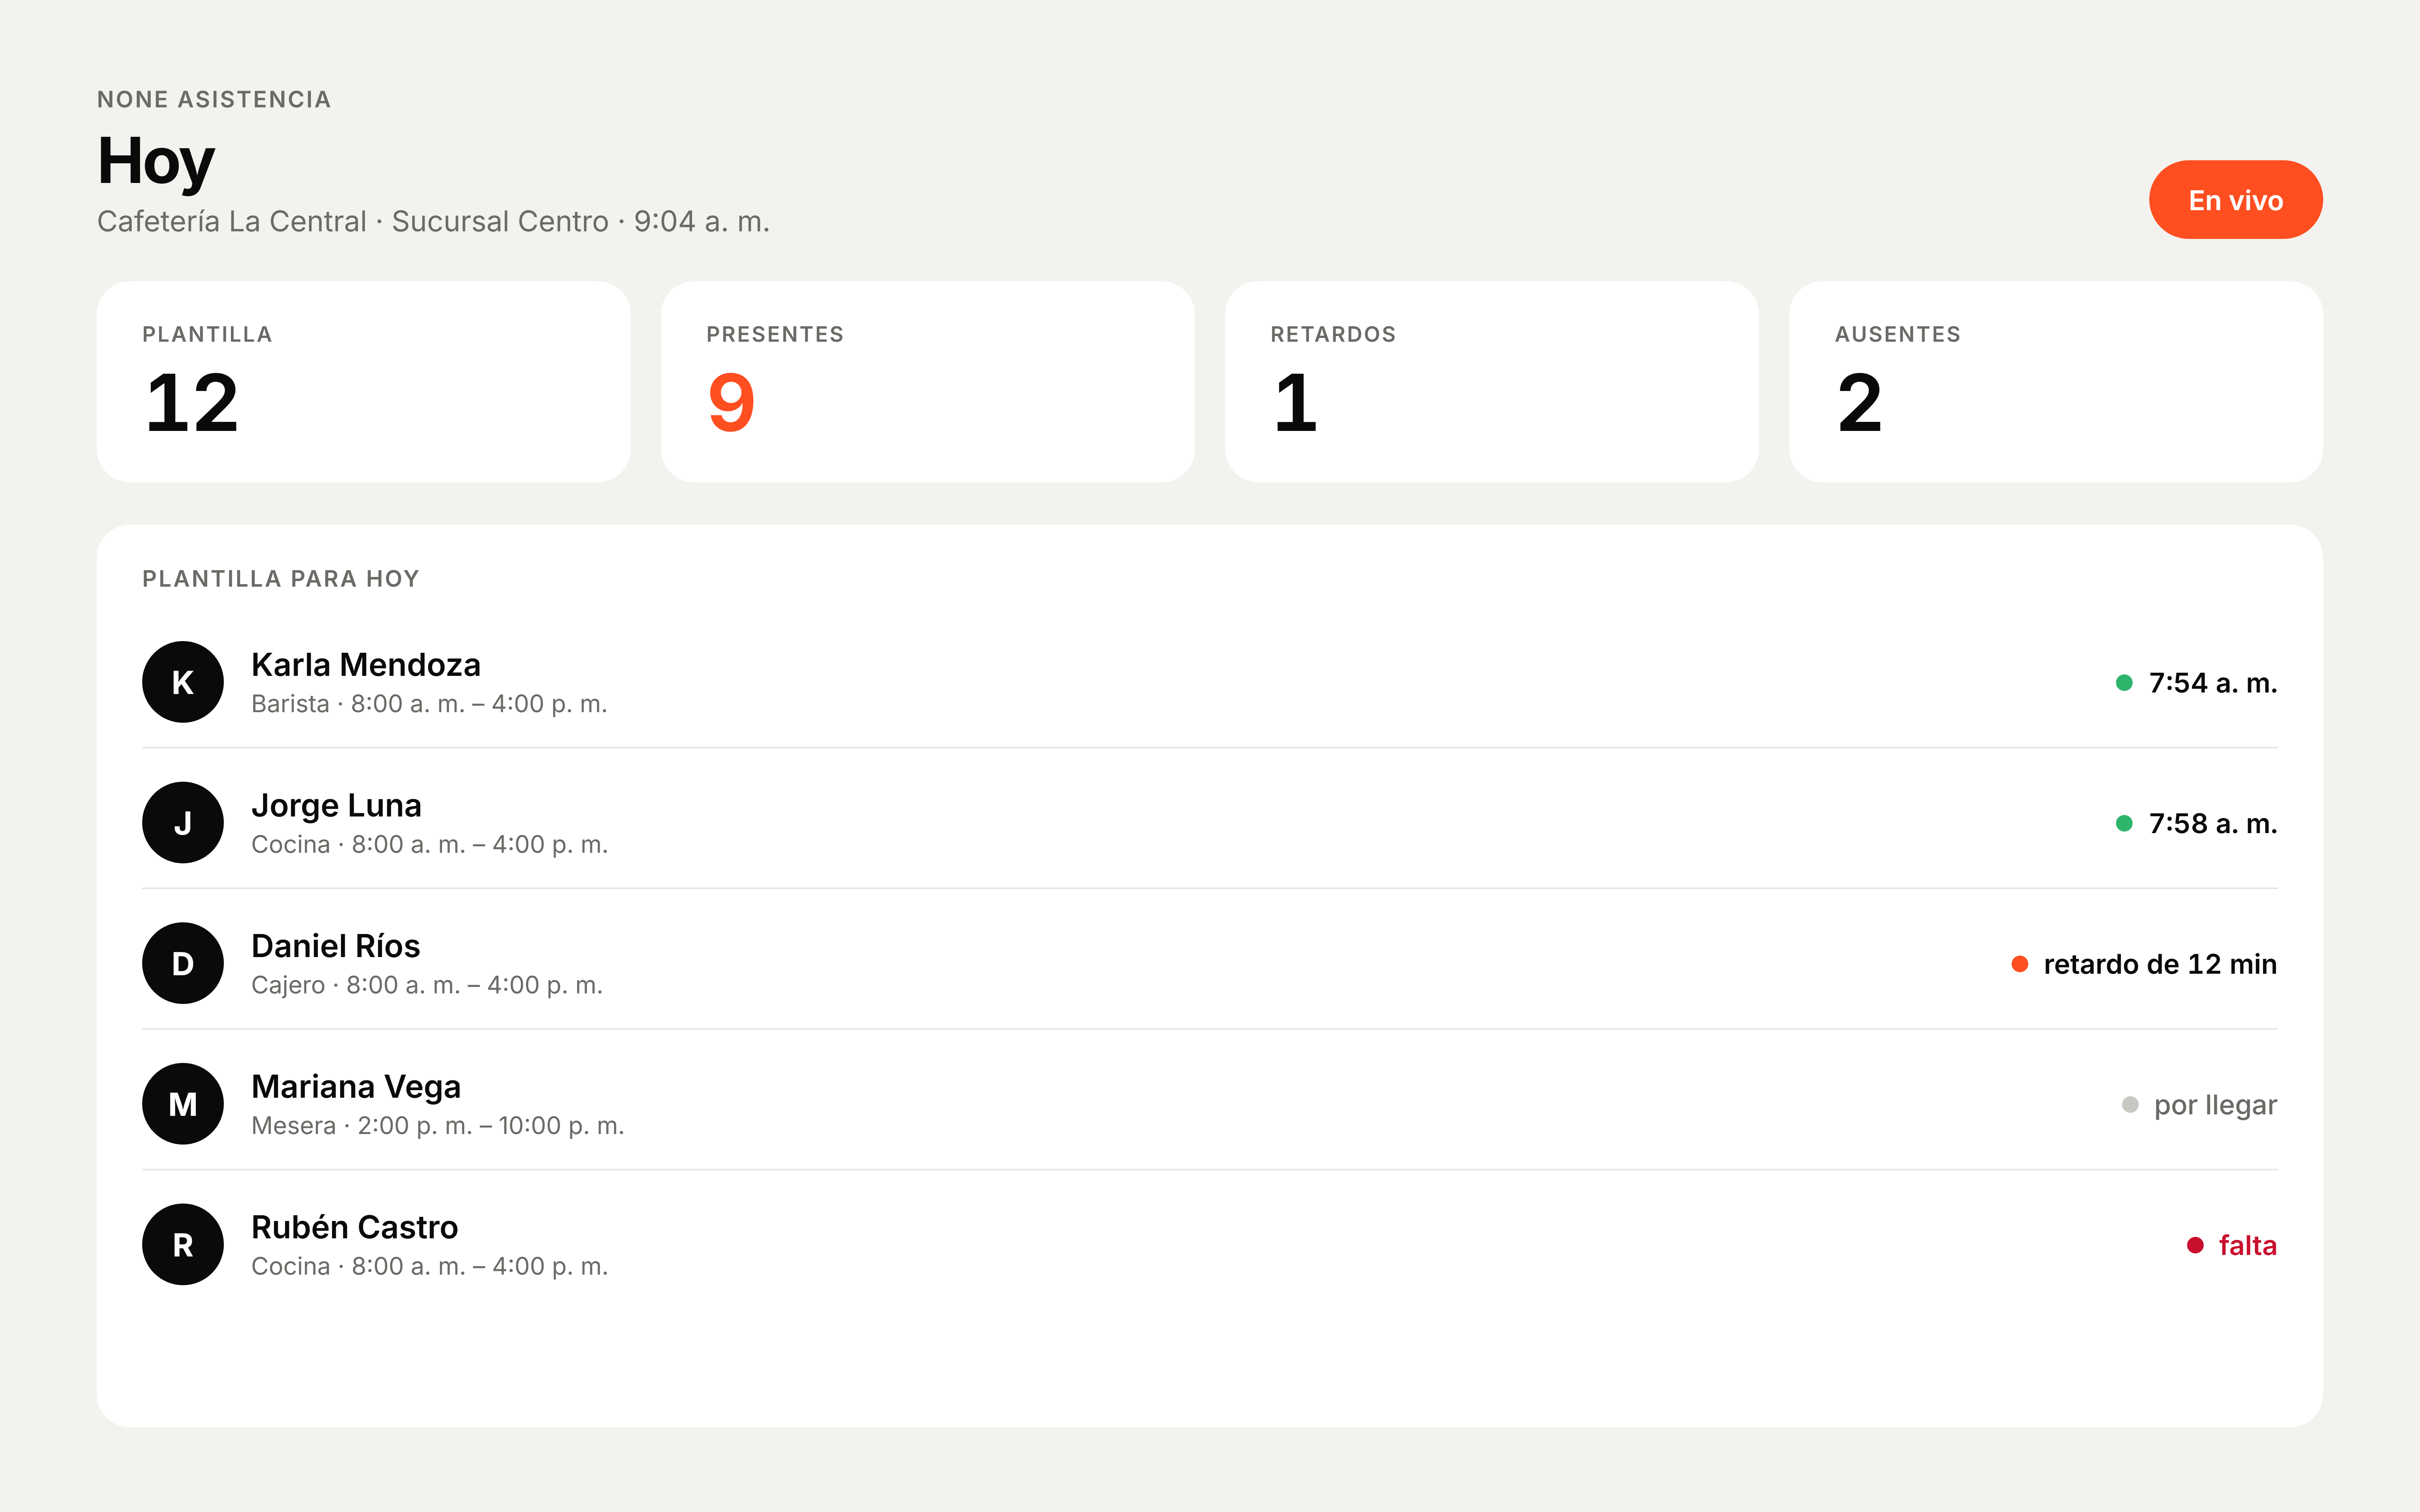
Task: Click the name Mariana Vega
Action: [x=356, y=1087]
